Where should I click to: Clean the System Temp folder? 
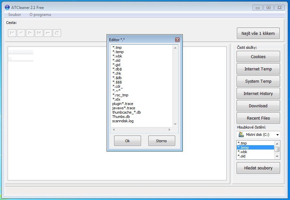258,81
